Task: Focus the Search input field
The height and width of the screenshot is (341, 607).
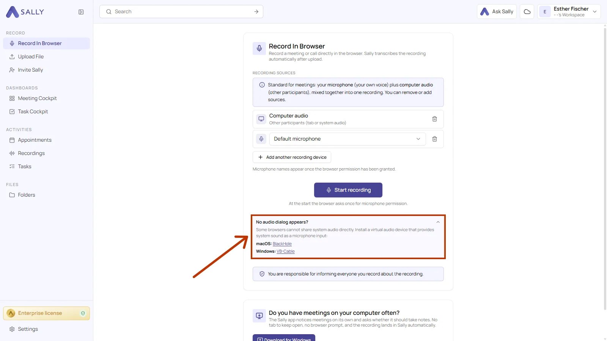Action: (181, 12)
